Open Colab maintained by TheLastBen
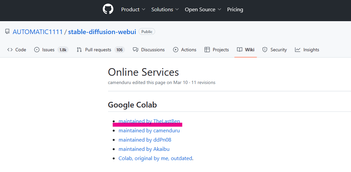 click(x=149, y=121)
